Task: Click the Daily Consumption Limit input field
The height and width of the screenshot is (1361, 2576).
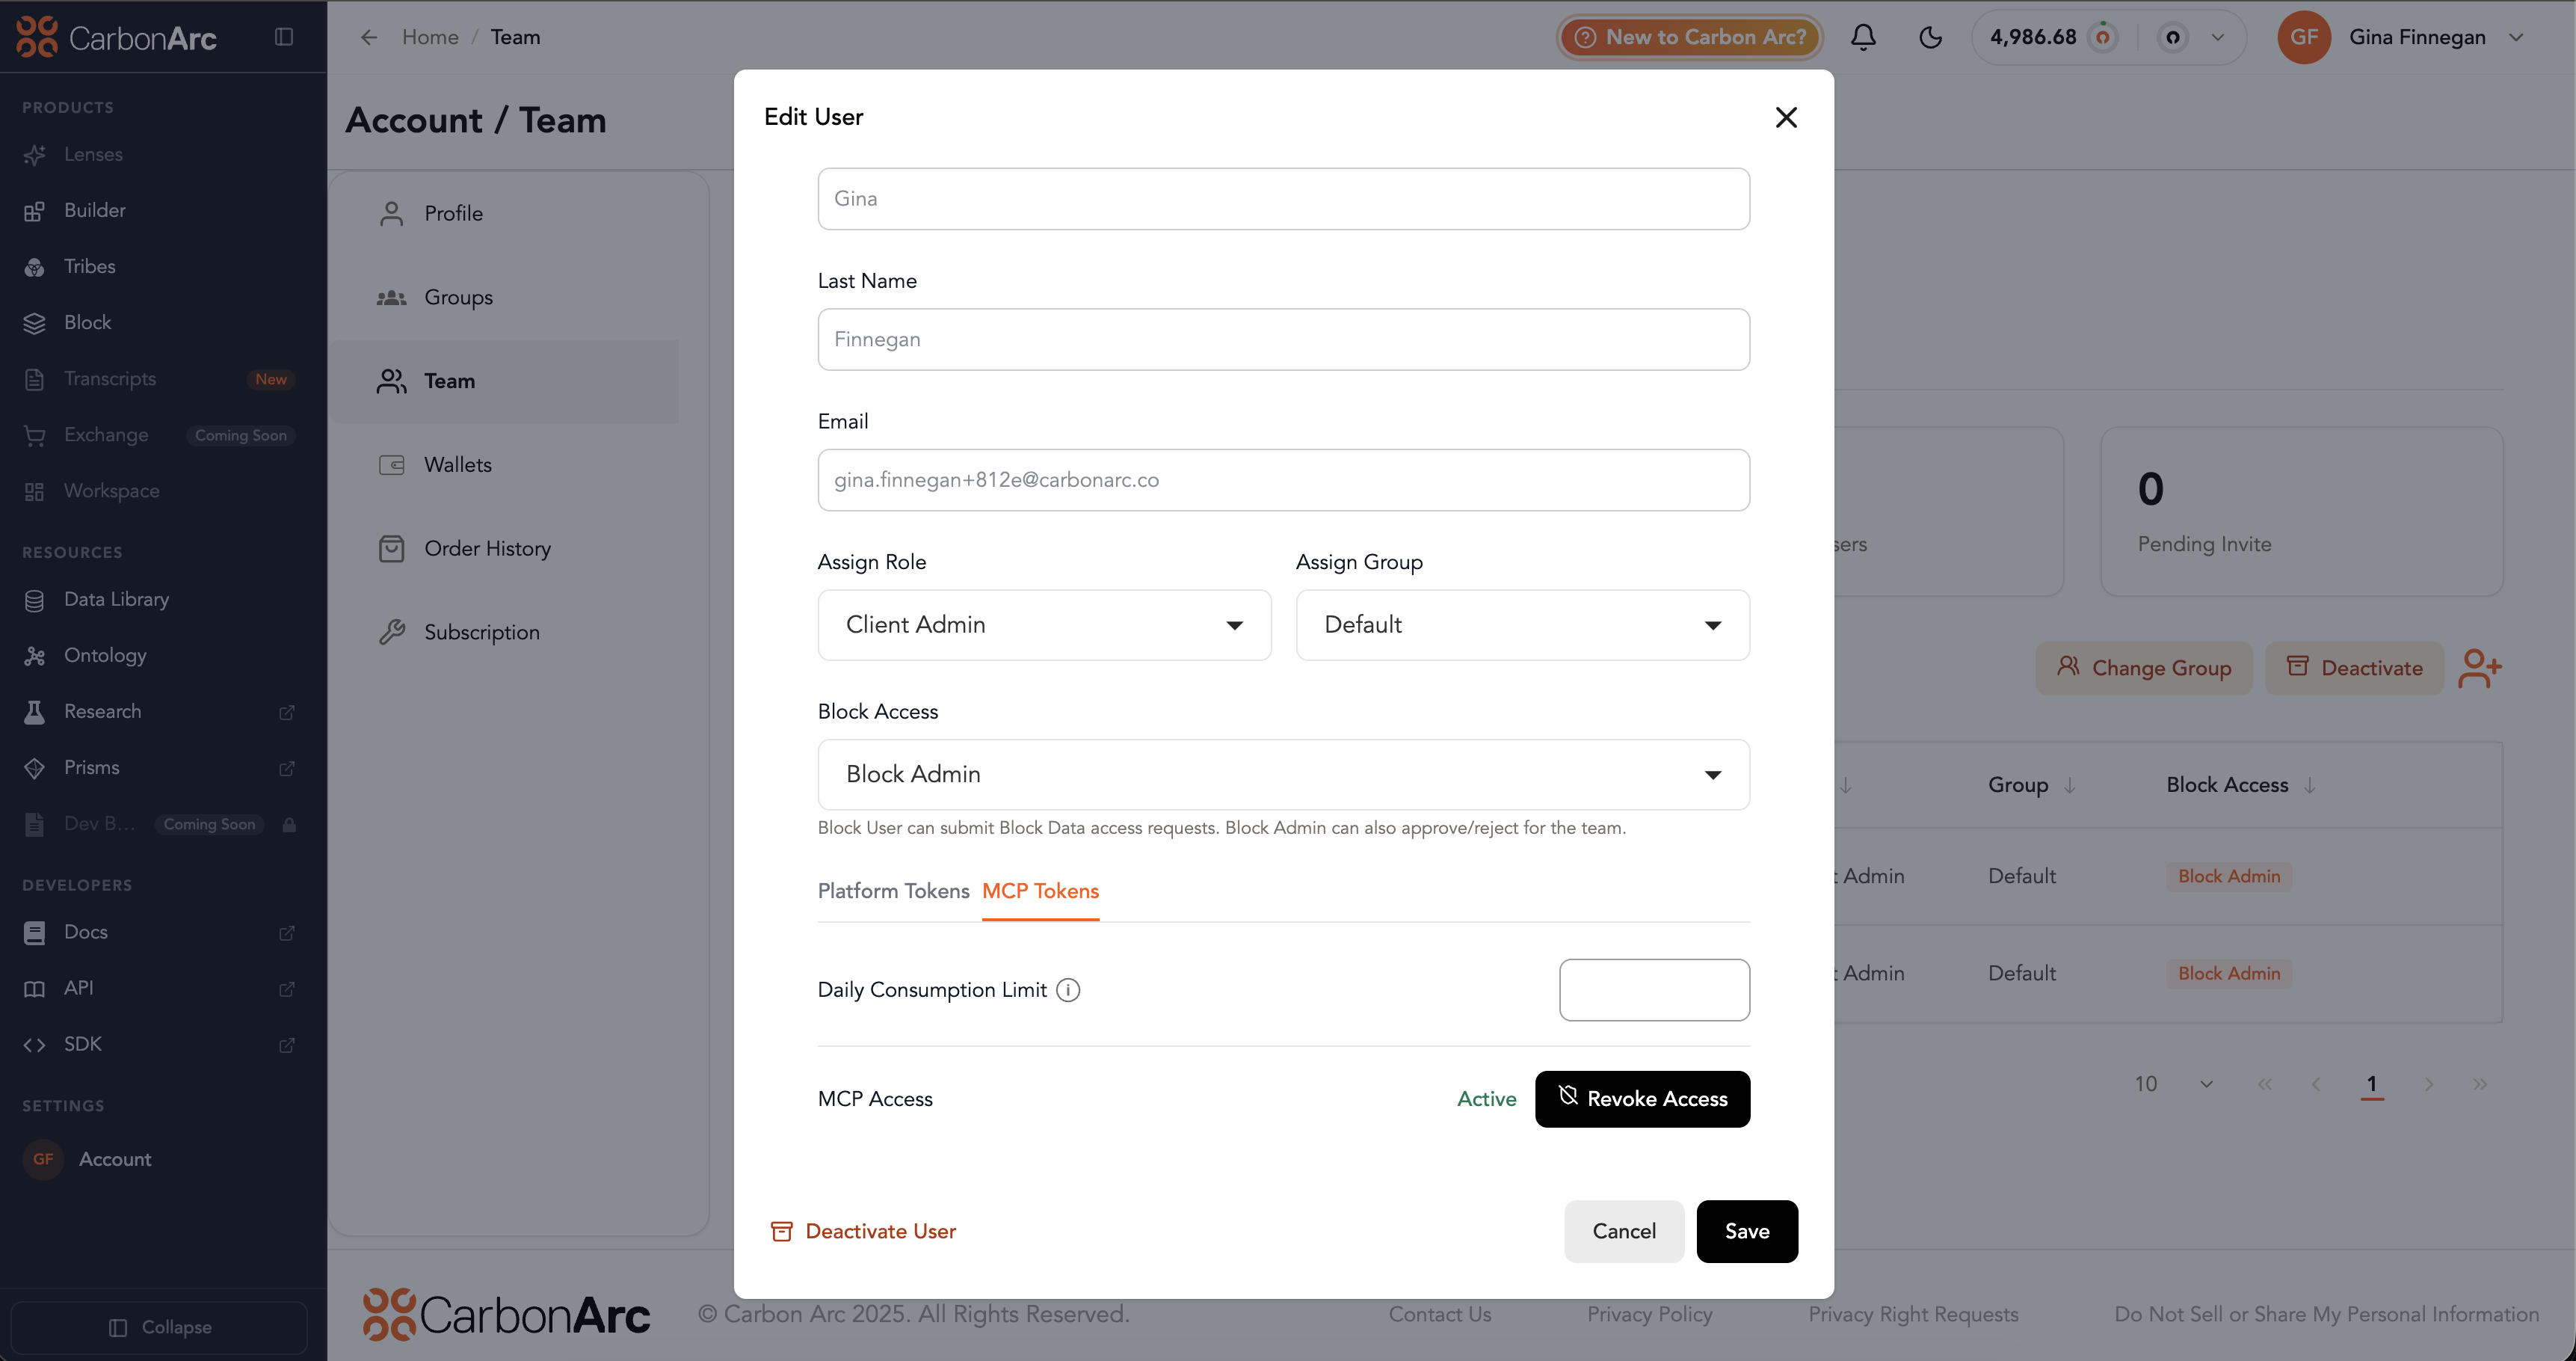Action: click(x=1654, y=990)
